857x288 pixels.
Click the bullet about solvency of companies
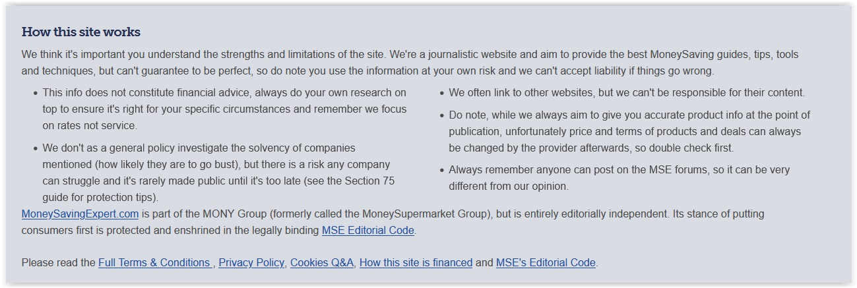pyautogui.click(x=219, y=173)
